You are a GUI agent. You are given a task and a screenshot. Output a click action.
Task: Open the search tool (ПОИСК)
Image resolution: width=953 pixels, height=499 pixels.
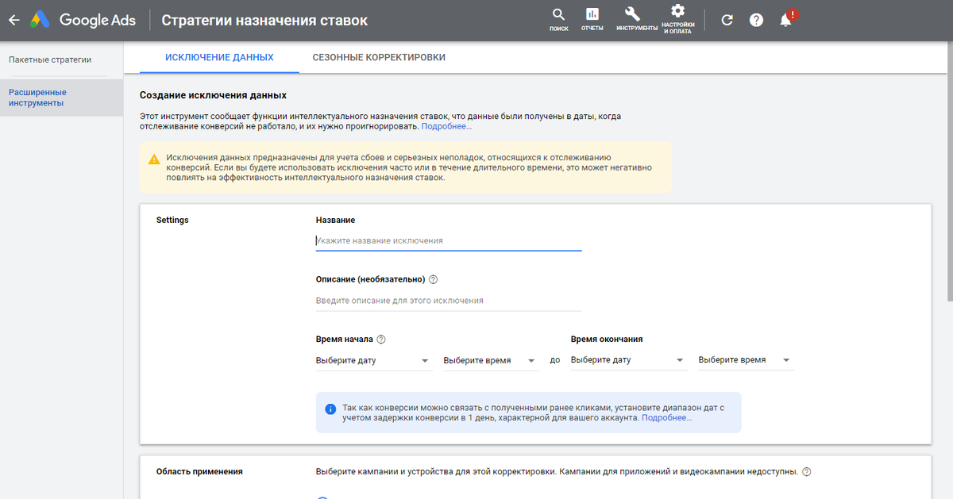pyautogui.click(x=558, y=19)
